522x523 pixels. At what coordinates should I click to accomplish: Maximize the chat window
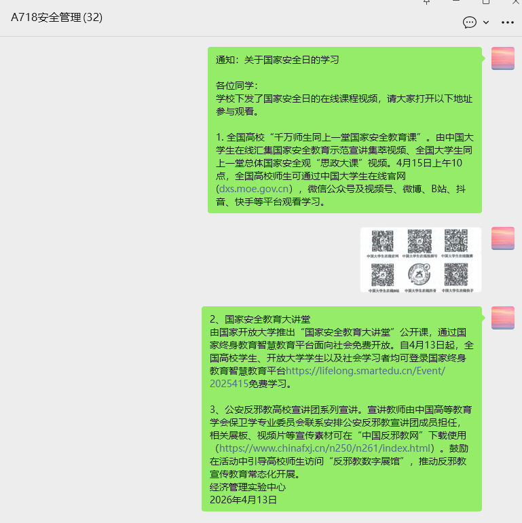tap(486, 2)
